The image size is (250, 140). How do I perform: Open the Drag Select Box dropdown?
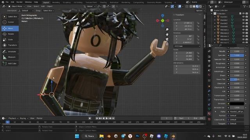[x=48, y=10]
